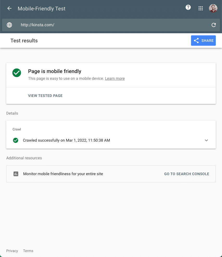Click Monitor mobile friendliness text
222x257 pixels.
point(63,174)
